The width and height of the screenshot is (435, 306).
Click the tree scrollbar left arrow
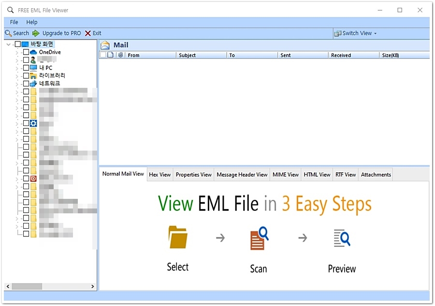pyautogui.click(x=8, y=286)
